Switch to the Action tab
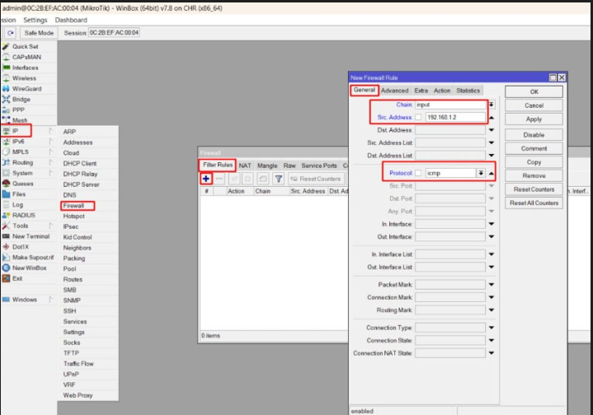The width and height of the screenshot is (593, 415). pos(442,91)
